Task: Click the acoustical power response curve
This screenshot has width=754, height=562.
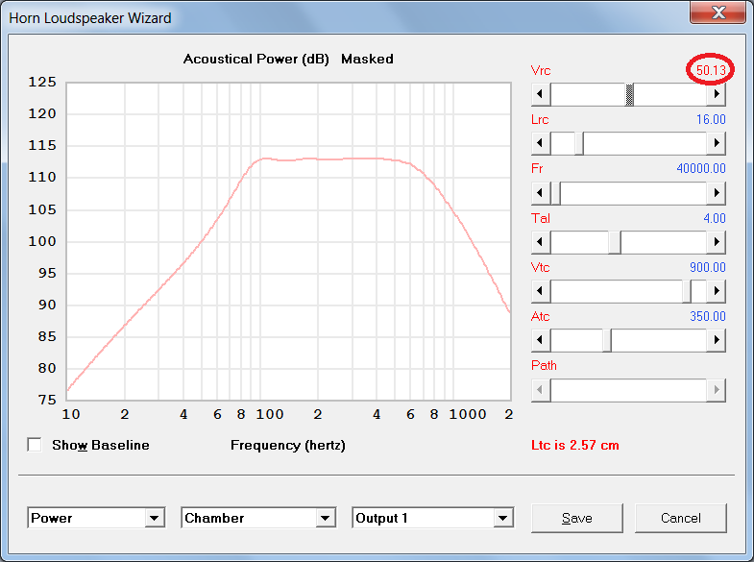Action: coord(317,159)
